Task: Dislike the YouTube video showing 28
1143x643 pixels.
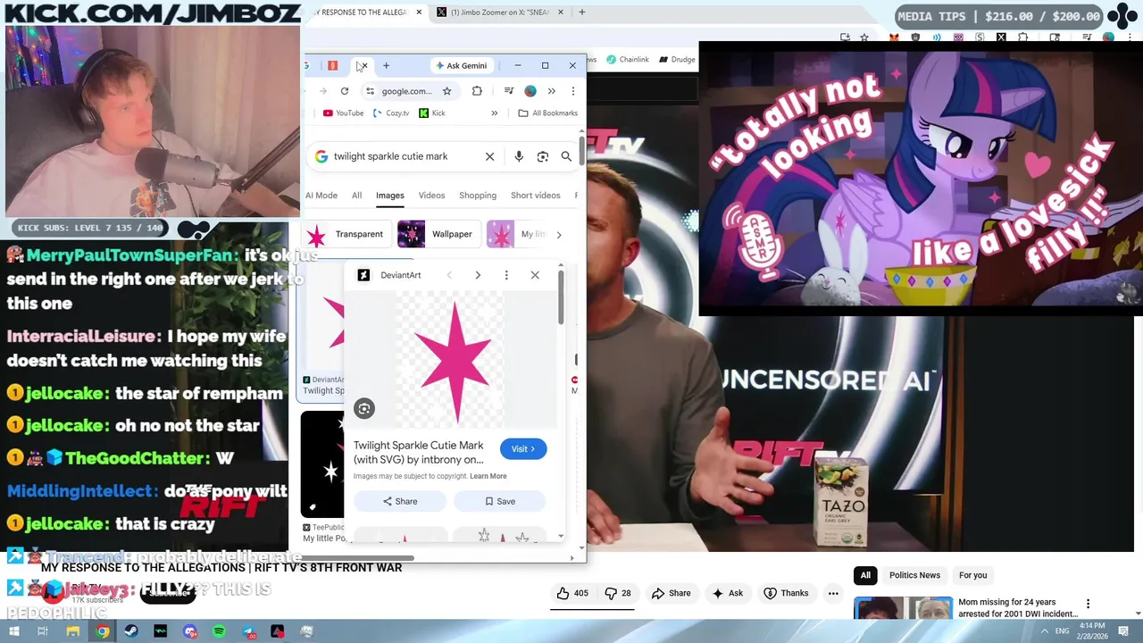Action: click(618, 593)
